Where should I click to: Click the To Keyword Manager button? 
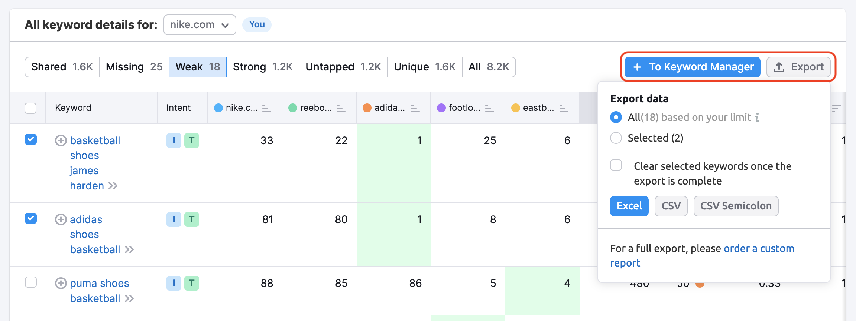point(693,67)
